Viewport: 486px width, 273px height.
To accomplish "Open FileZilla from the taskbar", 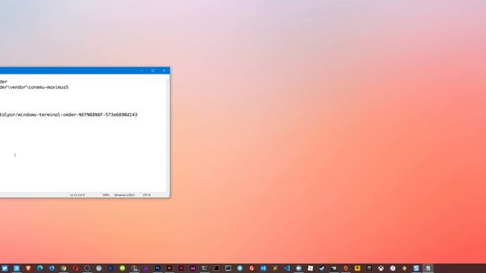I will tap(251, 268).
